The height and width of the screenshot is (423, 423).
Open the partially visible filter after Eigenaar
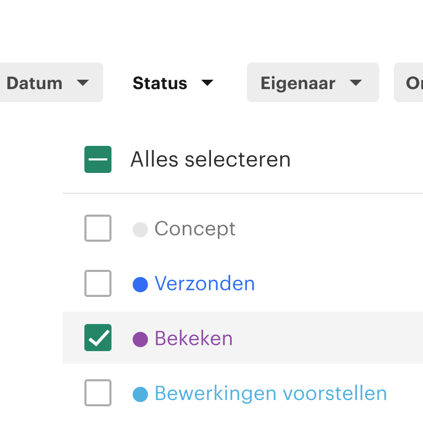pos(408,82)
